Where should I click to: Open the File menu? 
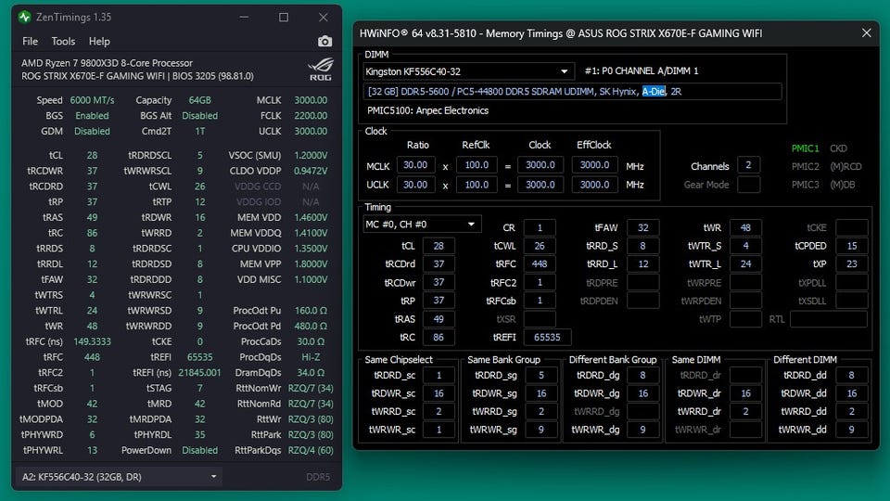point(31,42)
